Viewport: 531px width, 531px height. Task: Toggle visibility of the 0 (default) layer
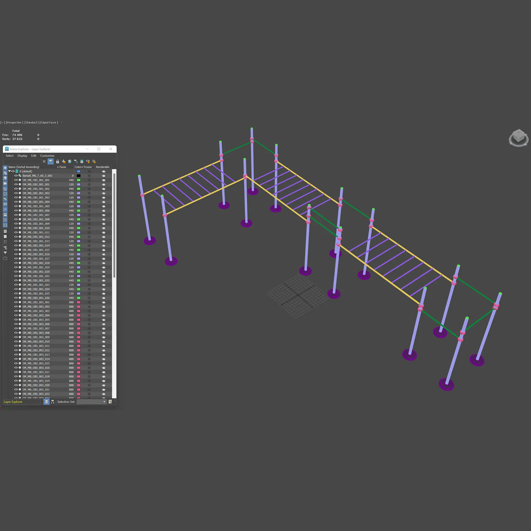13,171
